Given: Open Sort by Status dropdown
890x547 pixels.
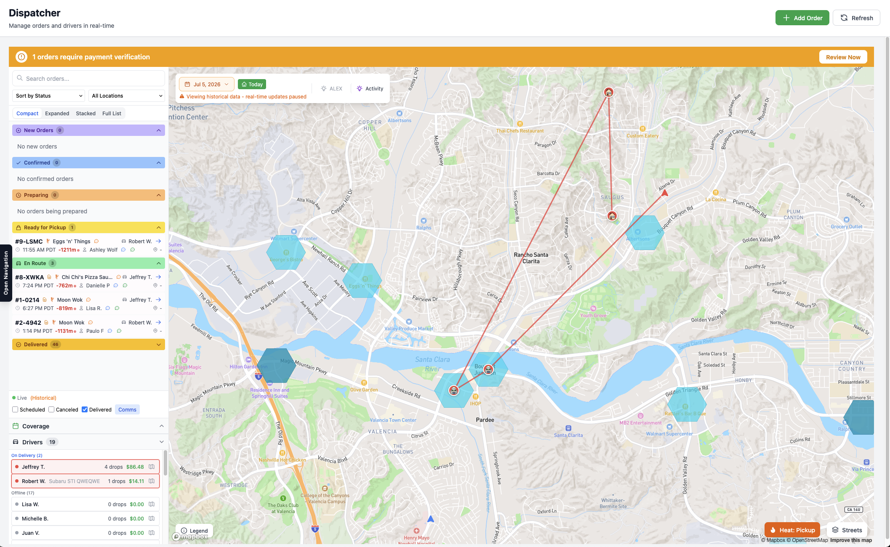Looking at the screenshot, I should pos(49,96).
